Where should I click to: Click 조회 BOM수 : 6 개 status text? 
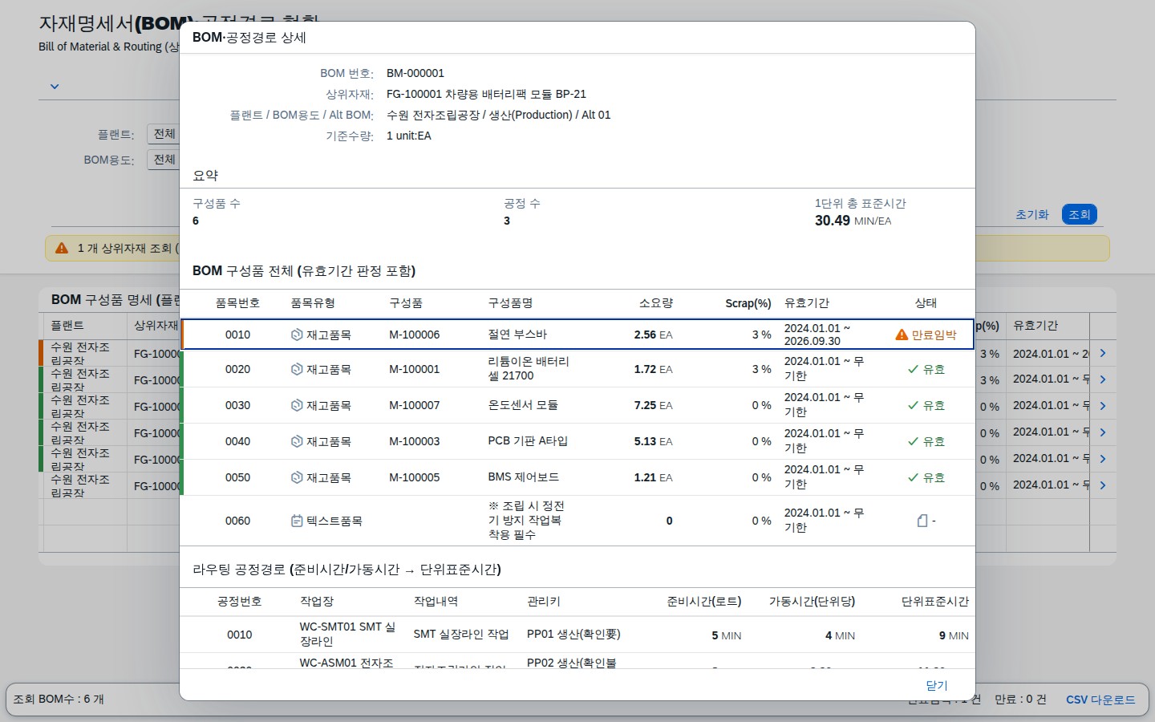[59, 700]
